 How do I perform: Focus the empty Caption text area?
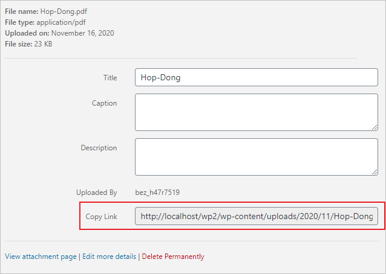(257, 112)
